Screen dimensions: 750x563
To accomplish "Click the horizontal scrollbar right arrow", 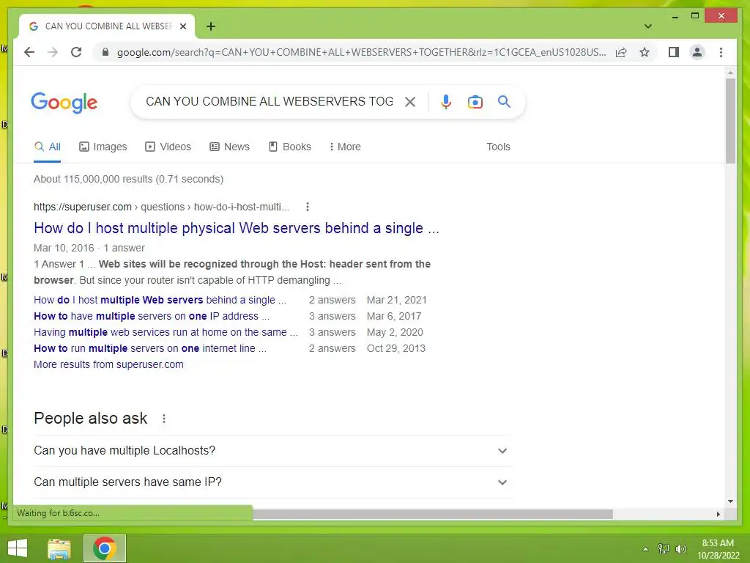I will point(718,514).
